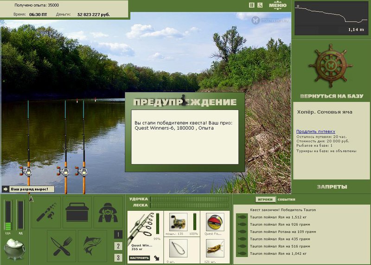This screenshot has height=265, width=371.
Task: Open the fishing rod tackle icon
Action: (x=46, y=212)
